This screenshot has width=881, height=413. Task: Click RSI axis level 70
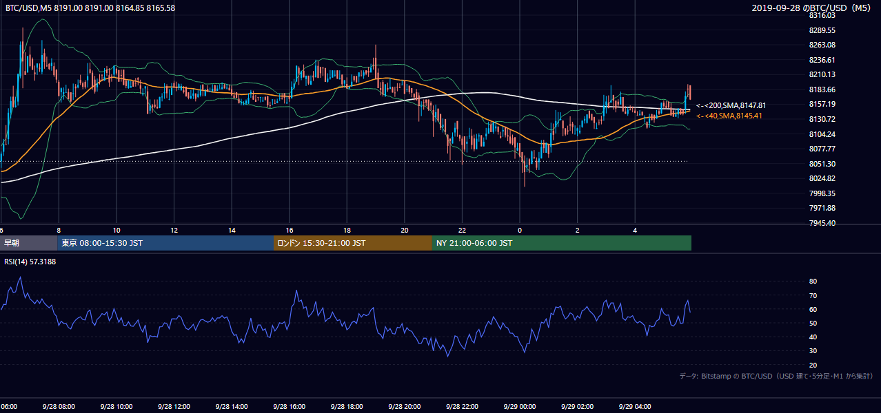(813, 295)
